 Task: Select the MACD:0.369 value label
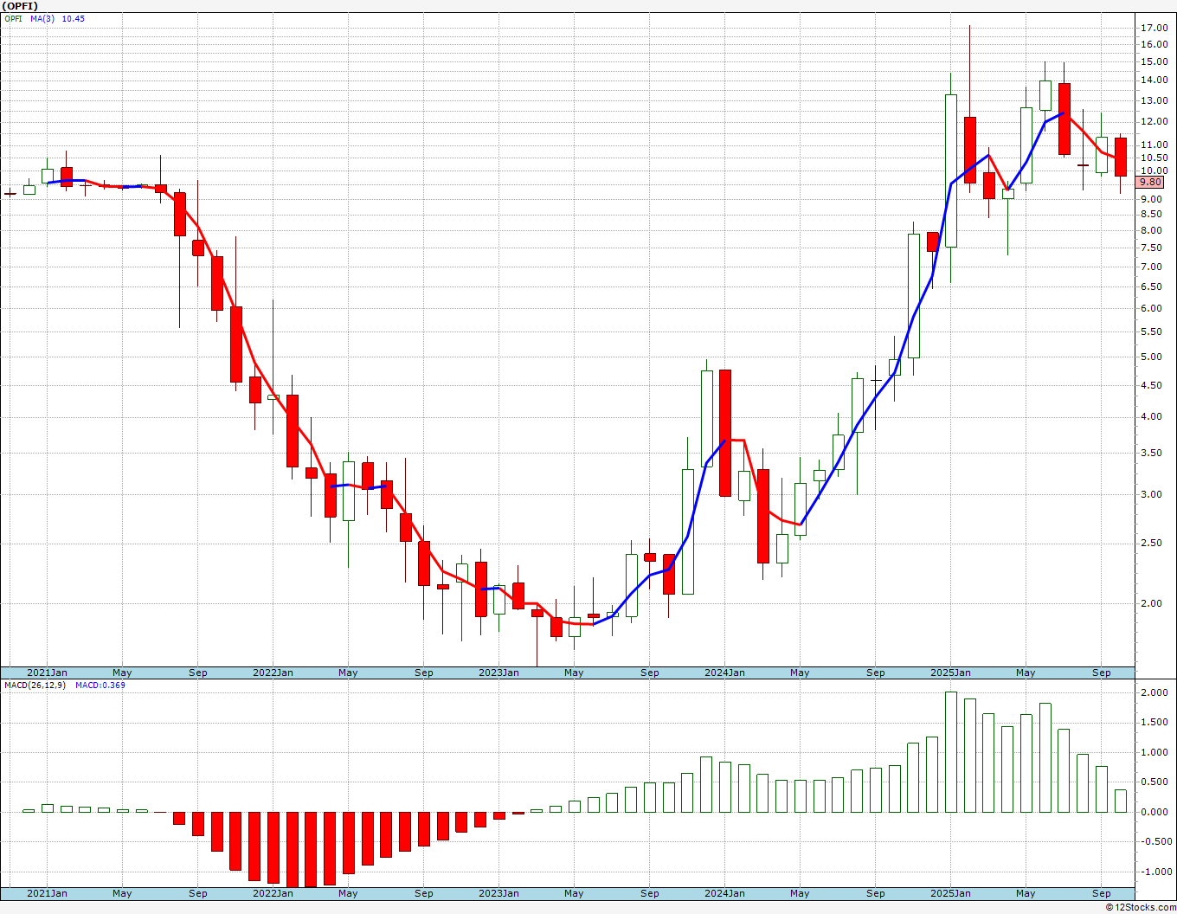[100, 685]
